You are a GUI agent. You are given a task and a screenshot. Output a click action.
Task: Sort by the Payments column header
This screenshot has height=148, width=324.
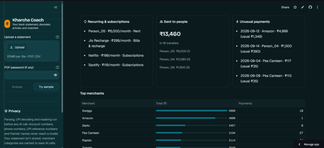click(x=271, y=103)
